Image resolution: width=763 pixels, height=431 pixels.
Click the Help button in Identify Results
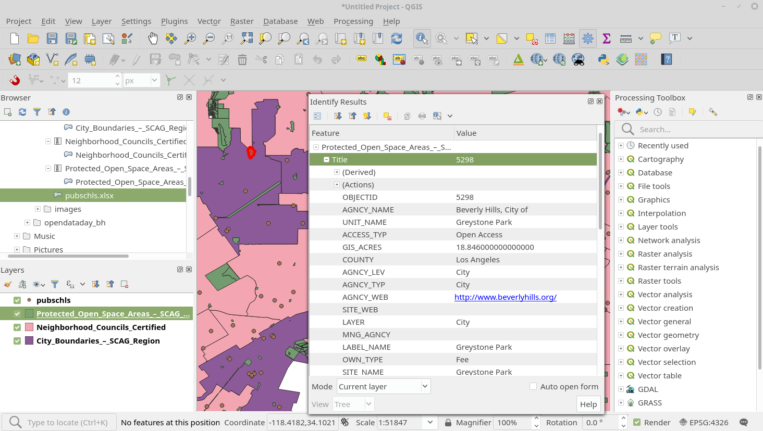tap(588, 404)
